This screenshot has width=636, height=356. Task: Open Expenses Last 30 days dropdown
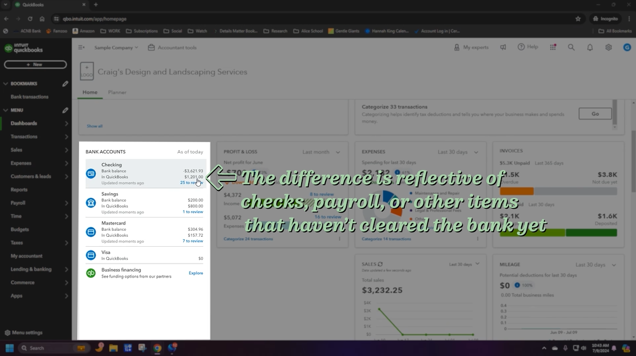click(458, 152)
